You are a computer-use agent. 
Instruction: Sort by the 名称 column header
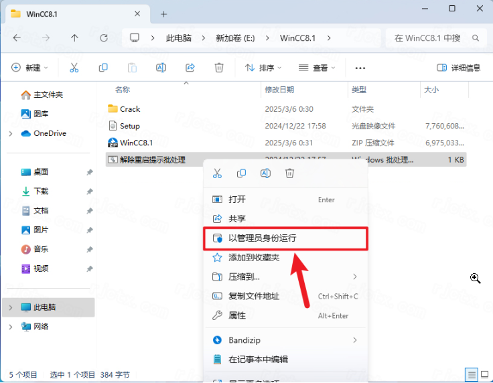[123, 90]
